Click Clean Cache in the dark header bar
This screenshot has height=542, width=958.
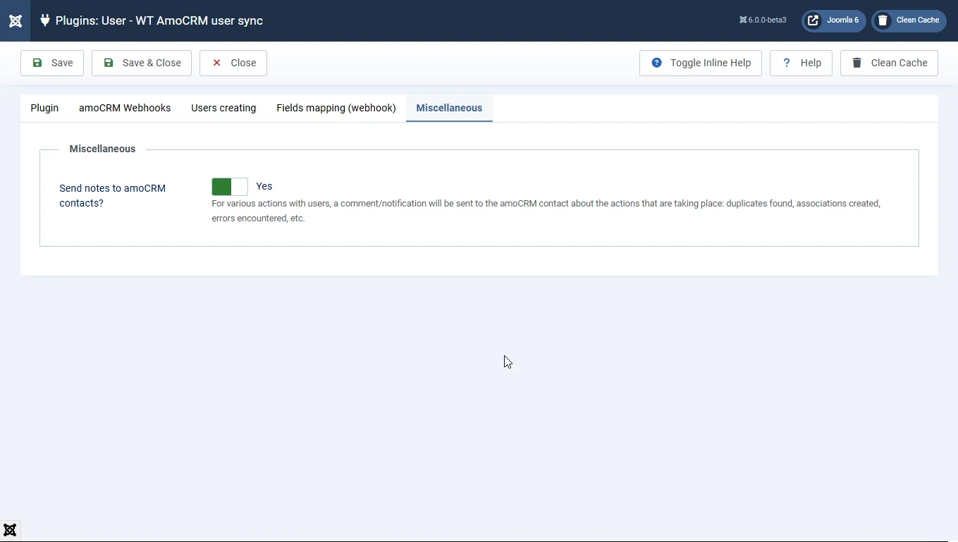tap(909, 20)
